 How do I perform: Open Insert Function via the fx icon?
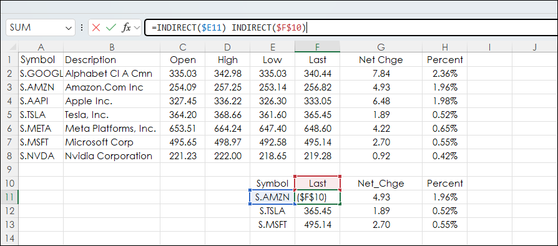(x=126, y=27)
